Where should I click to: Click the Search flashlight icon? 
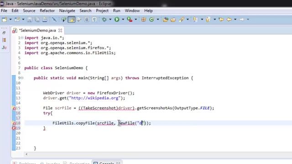[182, 19]
